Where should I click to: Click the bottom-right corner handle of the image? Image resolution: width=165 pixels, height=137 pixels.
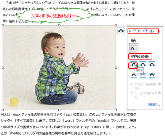pos(116,110)
